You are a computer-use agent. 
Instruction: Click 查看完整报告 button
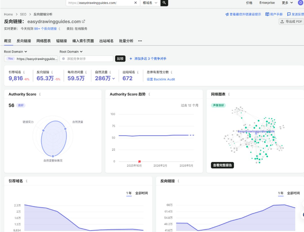coord(222,165)
